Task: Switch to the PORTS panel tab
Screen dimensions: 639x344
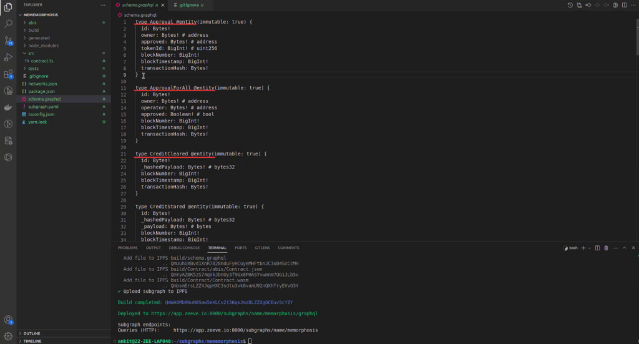Action: (240, 248)
